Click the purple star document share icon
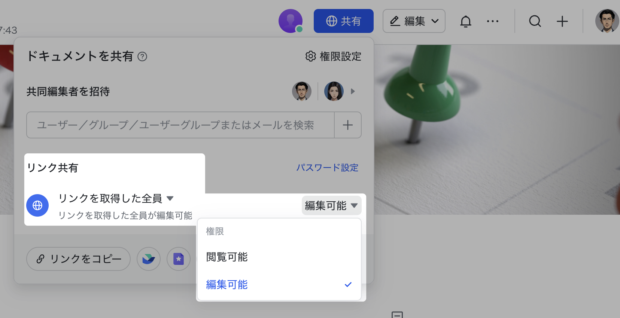 point(179,259)
